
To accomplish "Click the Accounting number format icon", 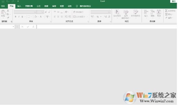I will (x=92, y=17).
